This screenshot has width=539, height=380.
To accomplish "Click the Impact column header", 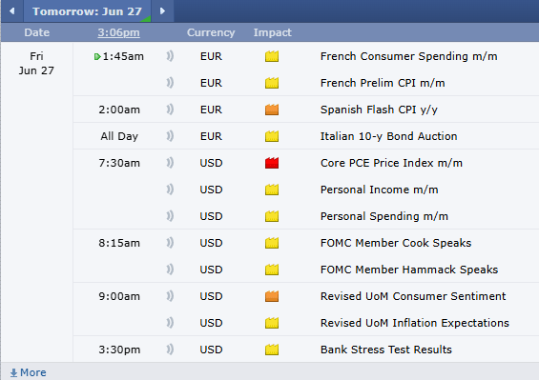I will click(272, 32).
